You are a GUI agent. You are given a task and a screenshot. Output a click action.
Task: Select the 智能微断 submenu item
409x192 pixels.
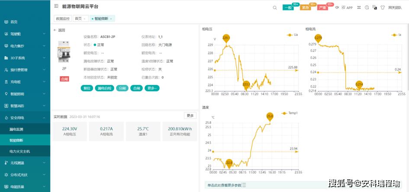[25, 140]
